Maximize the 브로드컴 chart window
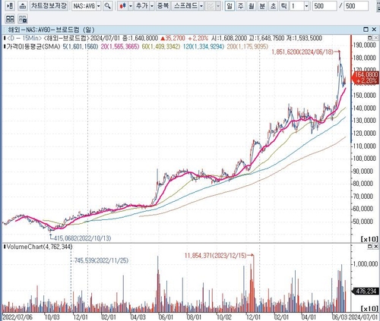This screenshot has height=321, width=380. (x=366, y=30)
